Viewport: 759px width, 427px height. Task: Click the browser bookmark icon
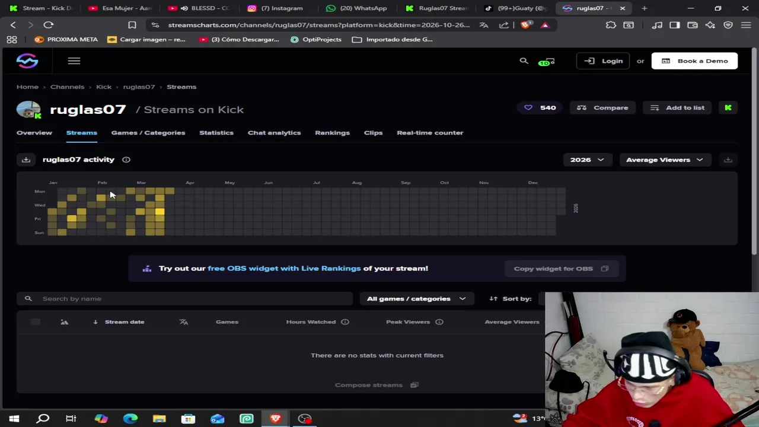[132, 25]
